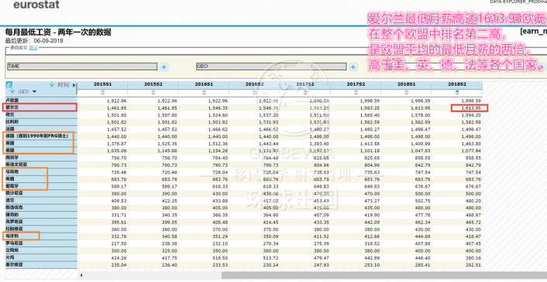Sort by the 2017S2 column sort arrows
547x282 pixels.
pyautogui.click(x=356, y=92)
